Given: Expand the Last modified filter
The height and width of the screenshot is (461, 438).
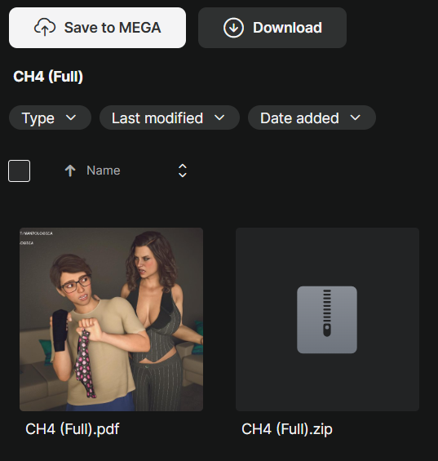Looking at the screenshot, I should click(170, 117).
